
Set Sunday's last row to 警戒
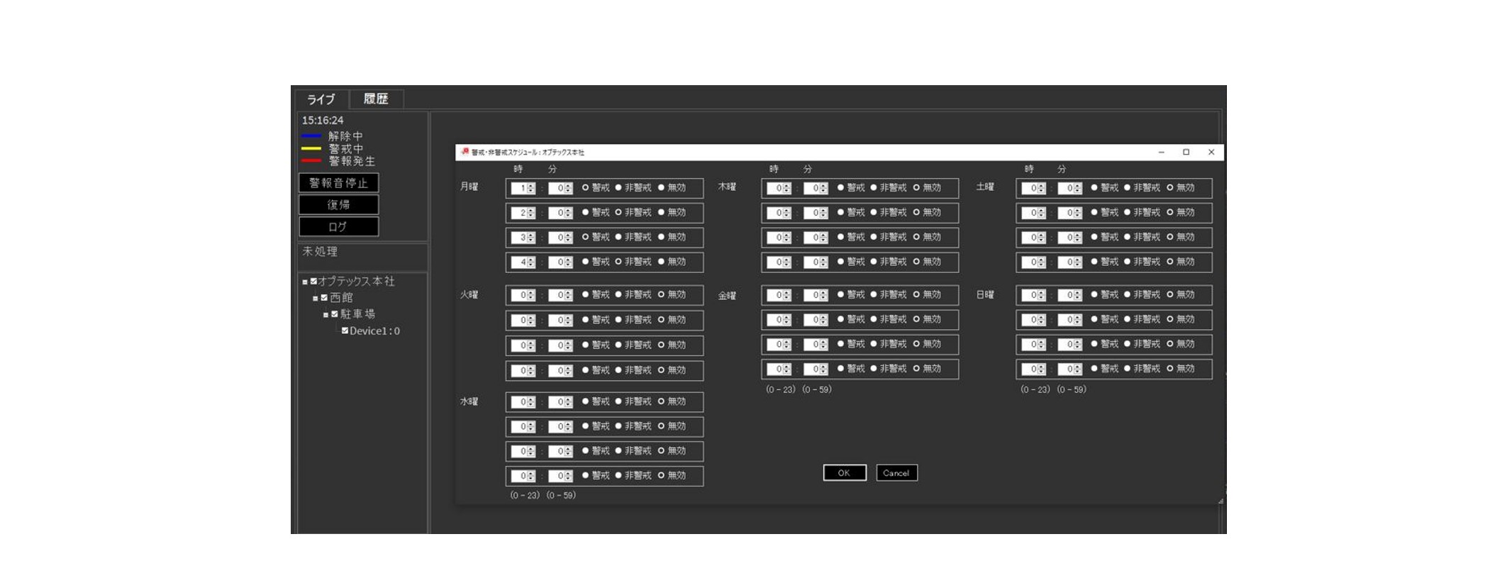(1094, 369)
